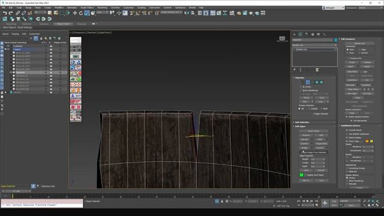
Task: Select Constraints Edge radio button
Action: (x=359, y=49)
